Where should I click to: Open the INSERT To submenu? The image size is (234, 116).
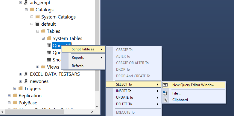click(x=133, y=91)
